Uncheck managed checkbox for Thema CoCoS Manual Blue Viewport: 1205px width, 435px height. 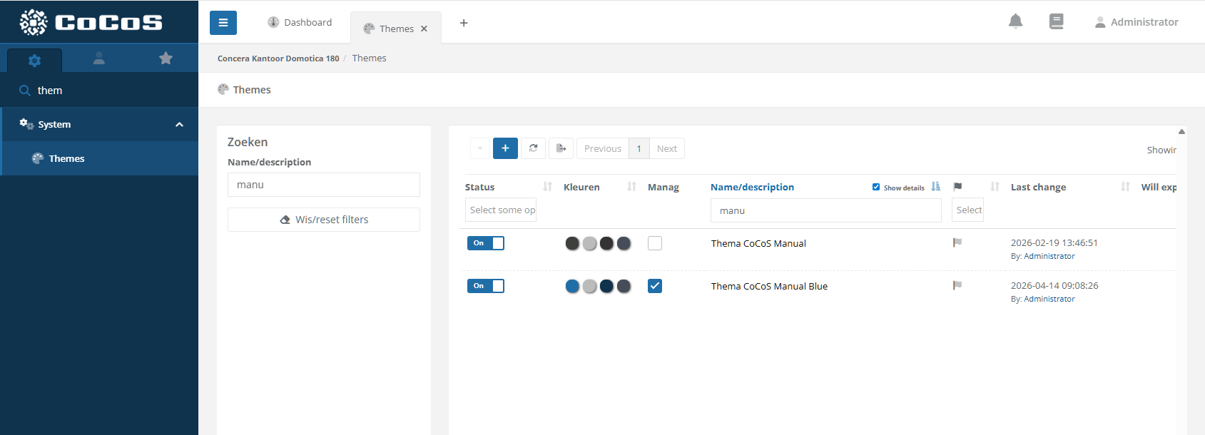(x=655, y=286)
